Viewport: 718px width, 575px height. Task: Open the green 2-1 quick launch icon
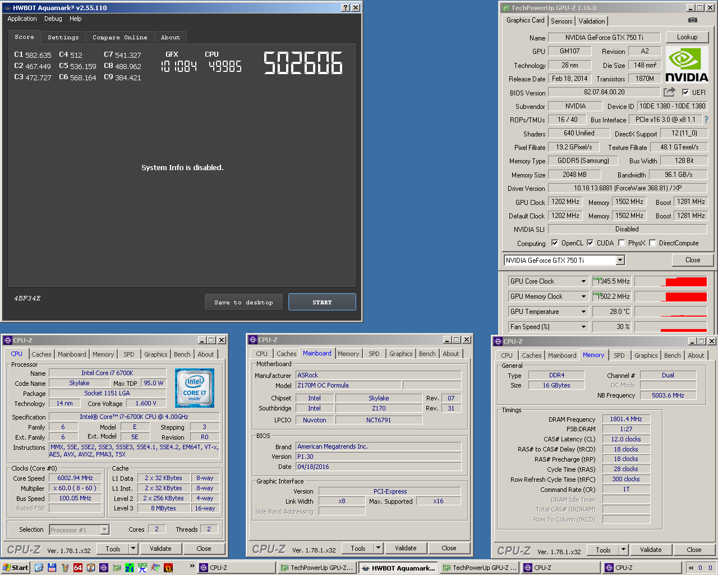(x=130, y=568)
